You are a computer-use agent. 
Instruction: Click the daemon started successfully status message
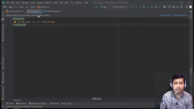point(24,107)
